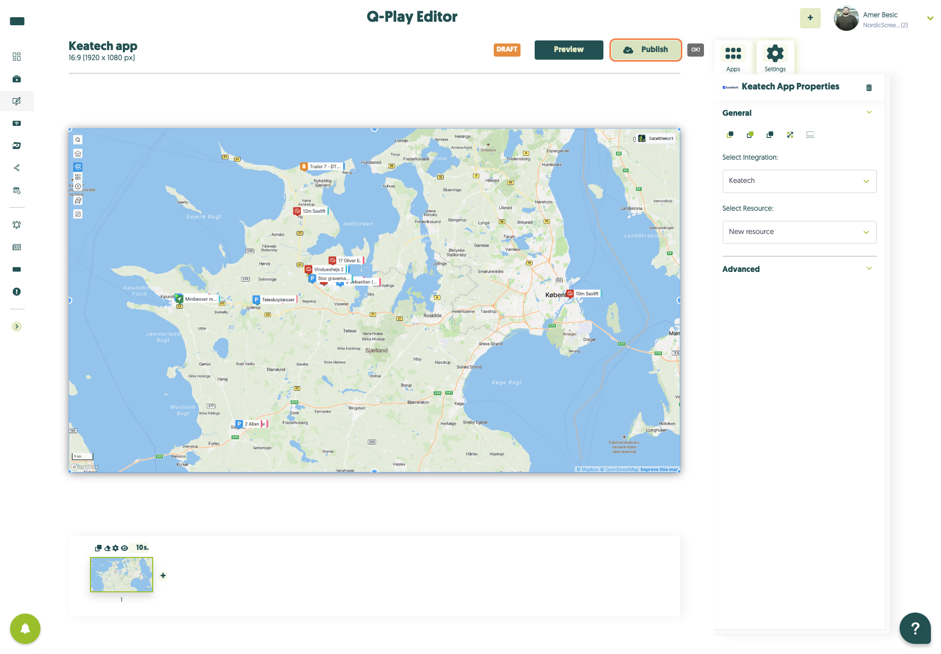Click the bring forward layer icon
The width and height of the screenshot is (941, 654).
tap(730, 135)
